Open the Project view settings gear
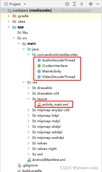Viewport: 102px width, 172px height. click(x=91, y=4)
